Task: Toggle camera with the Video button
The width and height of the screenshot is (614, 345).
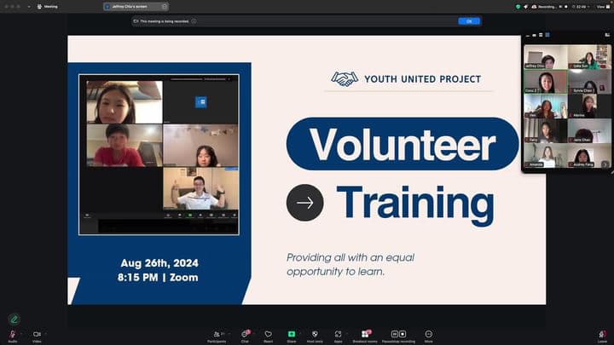Action: [x=37, y=334]
